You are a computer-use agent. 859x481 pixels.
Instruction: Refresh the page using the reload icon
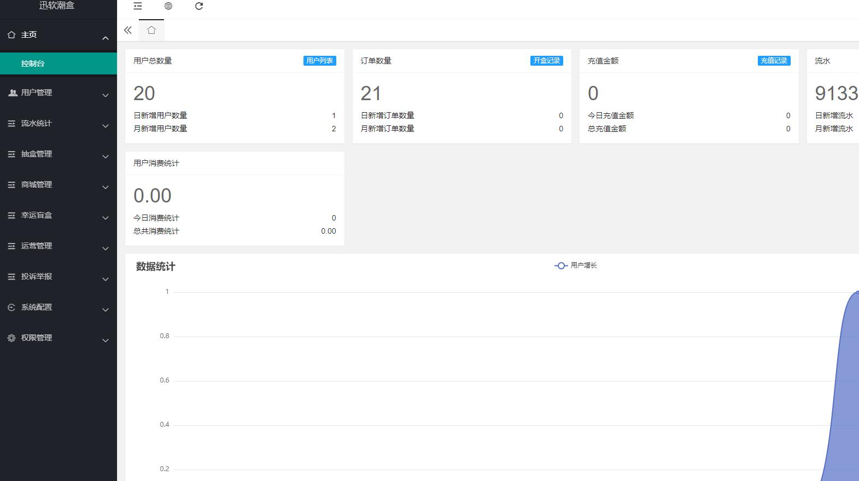click(199, 6)
